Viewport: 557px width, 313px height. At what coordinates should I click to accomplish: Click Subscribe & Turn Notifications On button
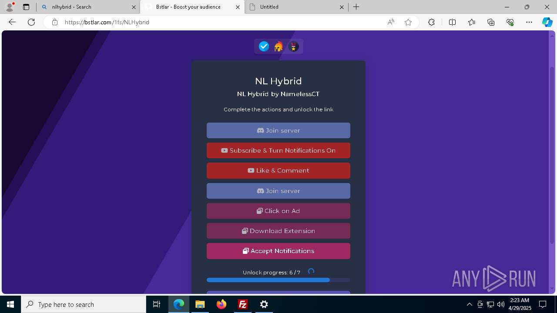(x=278, y=150)
